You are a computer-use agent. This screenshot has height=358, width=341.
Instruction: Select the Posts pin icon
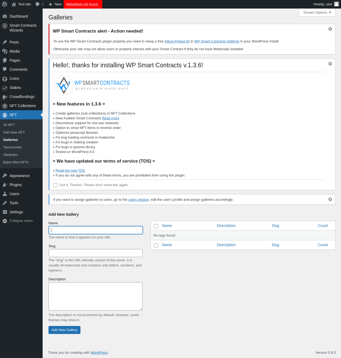coord(5,42)
